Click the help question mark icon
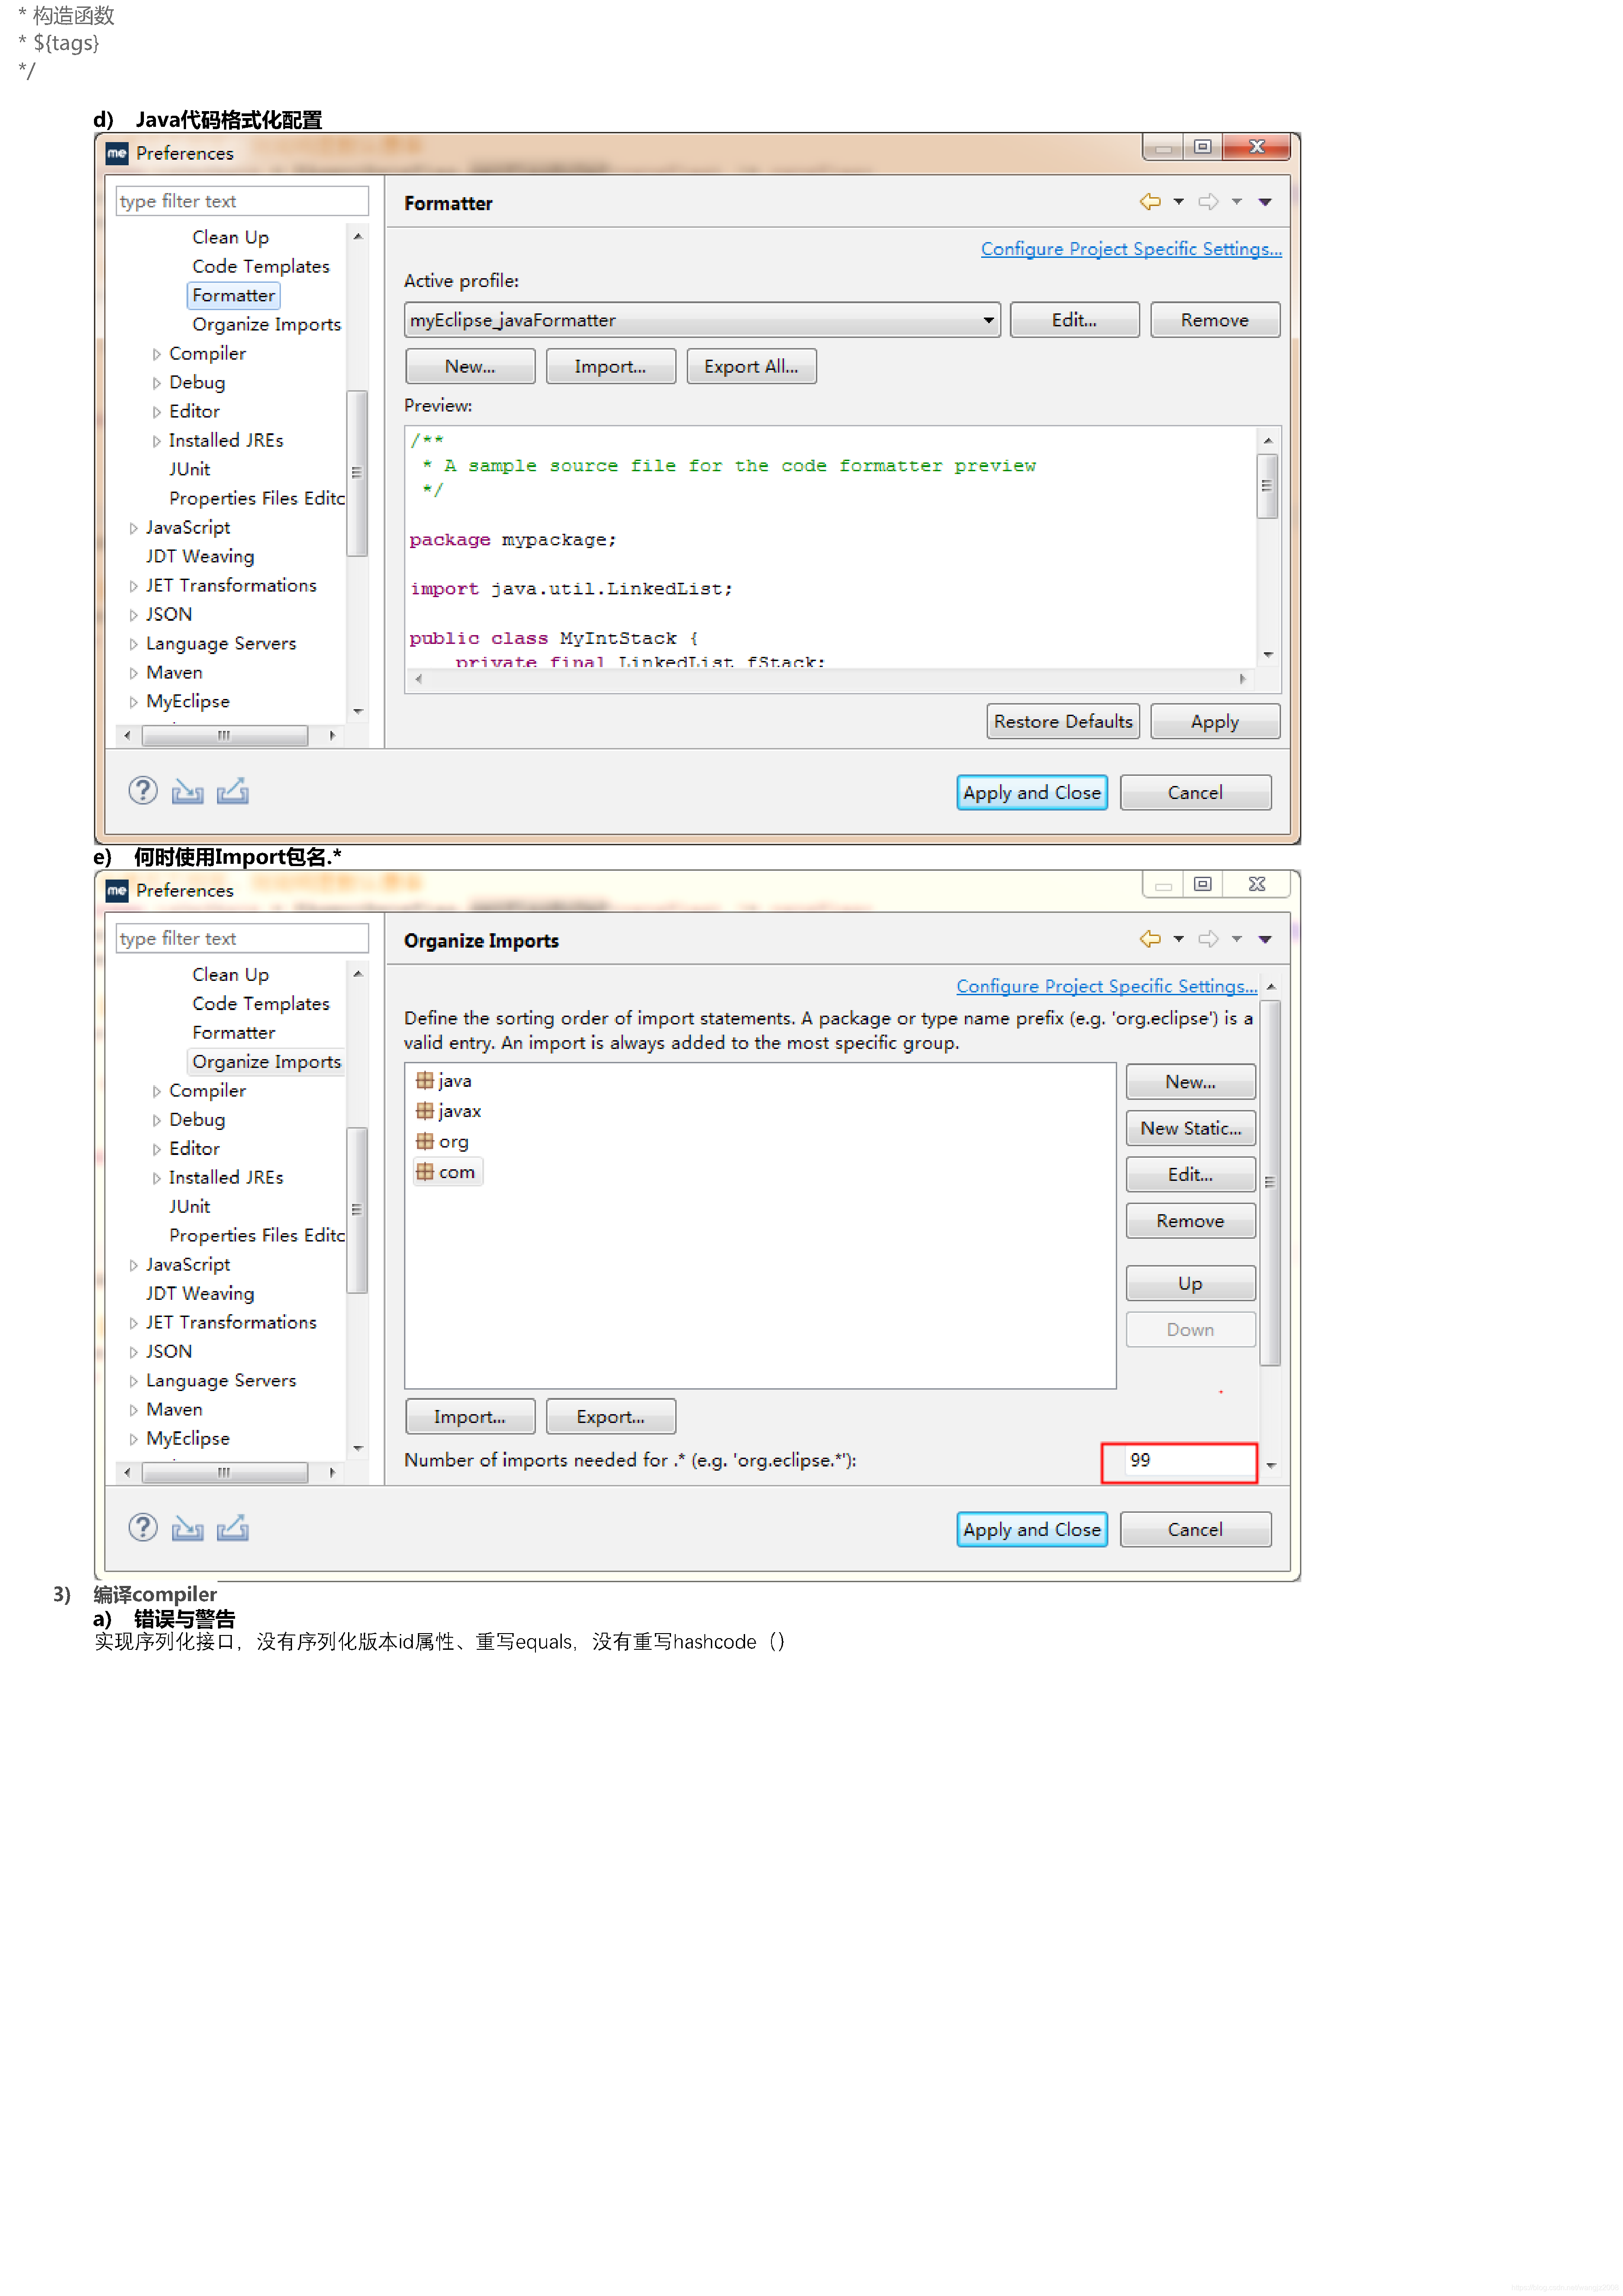Viewport: 1623px width, 2296px height. (x=143, y=791)
